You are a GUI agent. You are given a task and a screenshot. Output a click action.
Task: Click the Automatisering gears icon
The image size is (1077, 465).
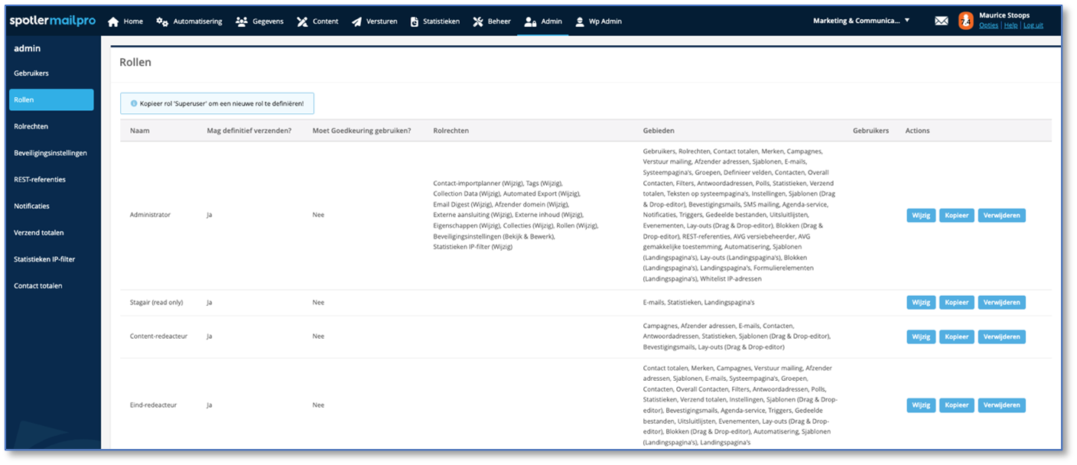tap(162, 21)
